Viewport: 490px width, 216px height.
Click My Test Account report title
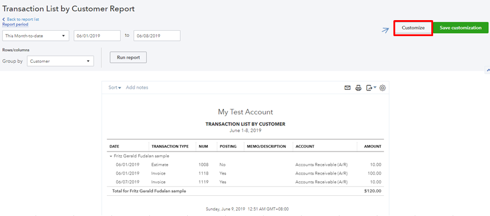click(x=245, y=112)
